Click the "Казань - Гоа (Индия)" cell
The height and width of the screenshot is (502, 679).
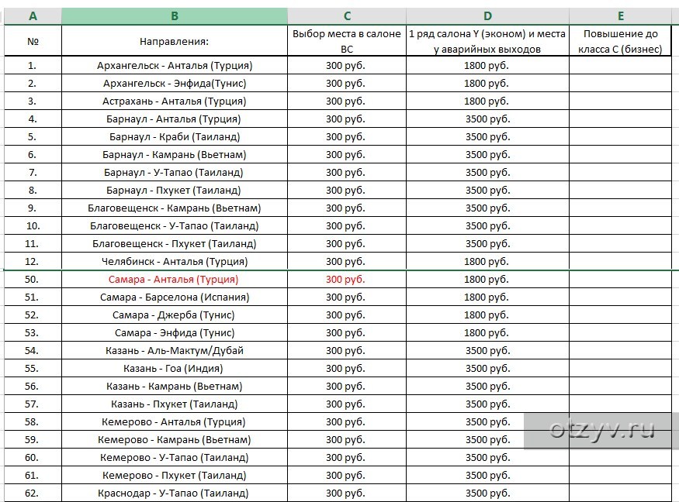[x=174, y=369]
